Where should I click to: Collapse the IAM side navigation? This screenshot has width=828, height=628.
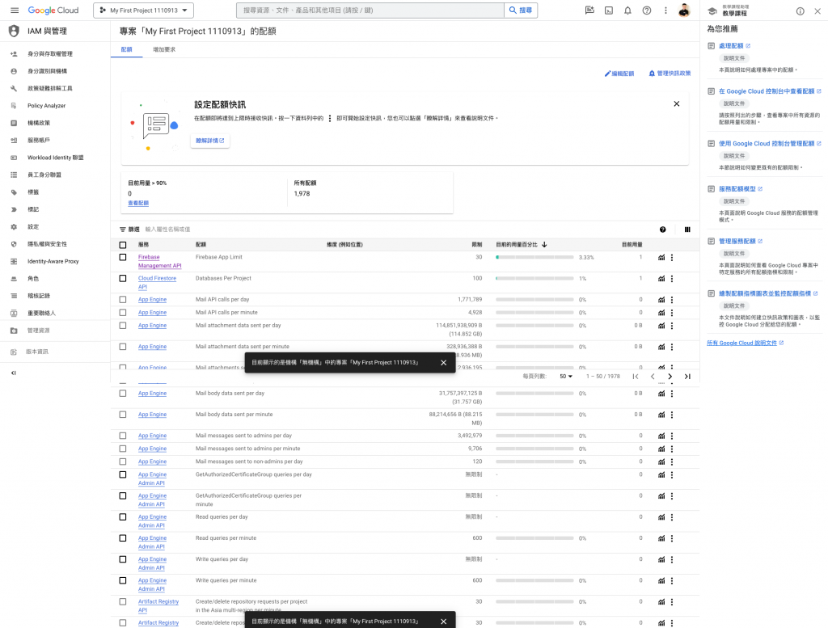coord(14,373)
